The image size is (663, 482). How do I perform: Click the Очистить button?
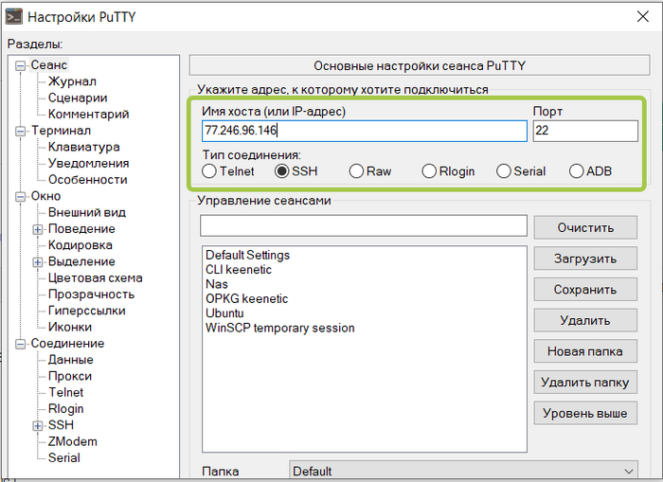click(x=585, y=228)
